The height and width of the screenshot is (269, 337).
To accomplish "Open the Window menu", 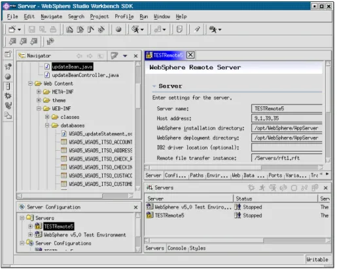I will coord(162,16).
